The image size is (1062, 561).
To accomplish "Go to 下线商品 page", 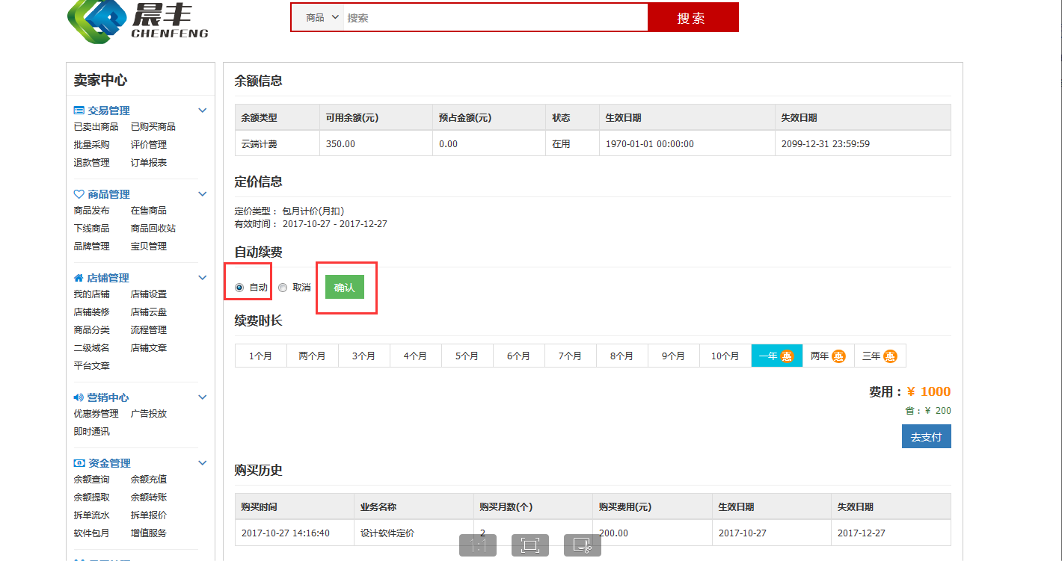I will coord(92,229).
